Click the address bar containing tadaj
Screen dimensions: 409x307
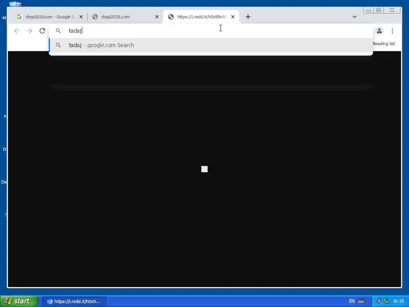coord(211,31)
